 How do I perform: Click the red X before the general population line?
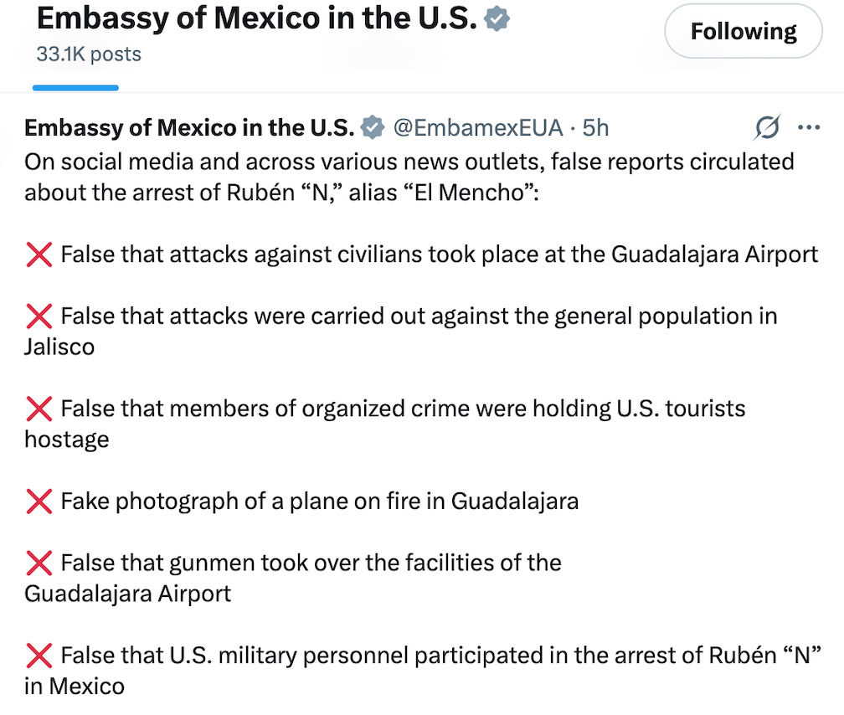coord(39,316)
